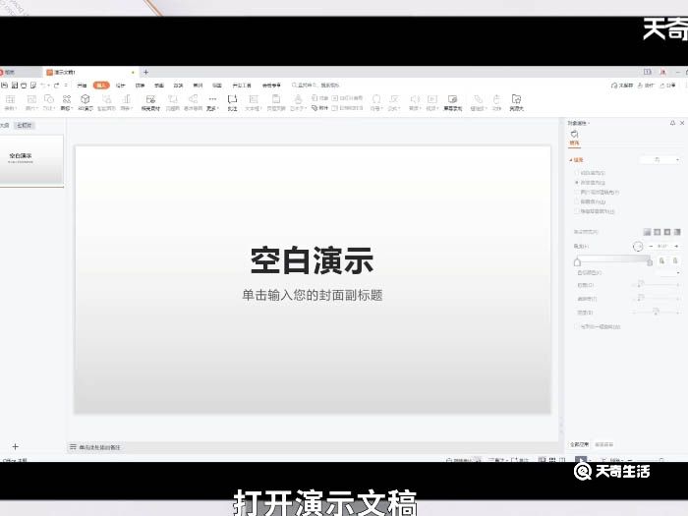Open the Picture insert tool
Viewport: 688px width, 516px height.
(x=31, y=102)
